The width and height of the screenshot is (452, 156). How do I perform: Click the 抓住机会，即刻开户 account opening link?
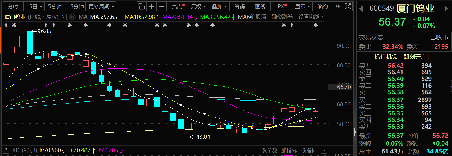pyautogui.click(x=404, y=57)
